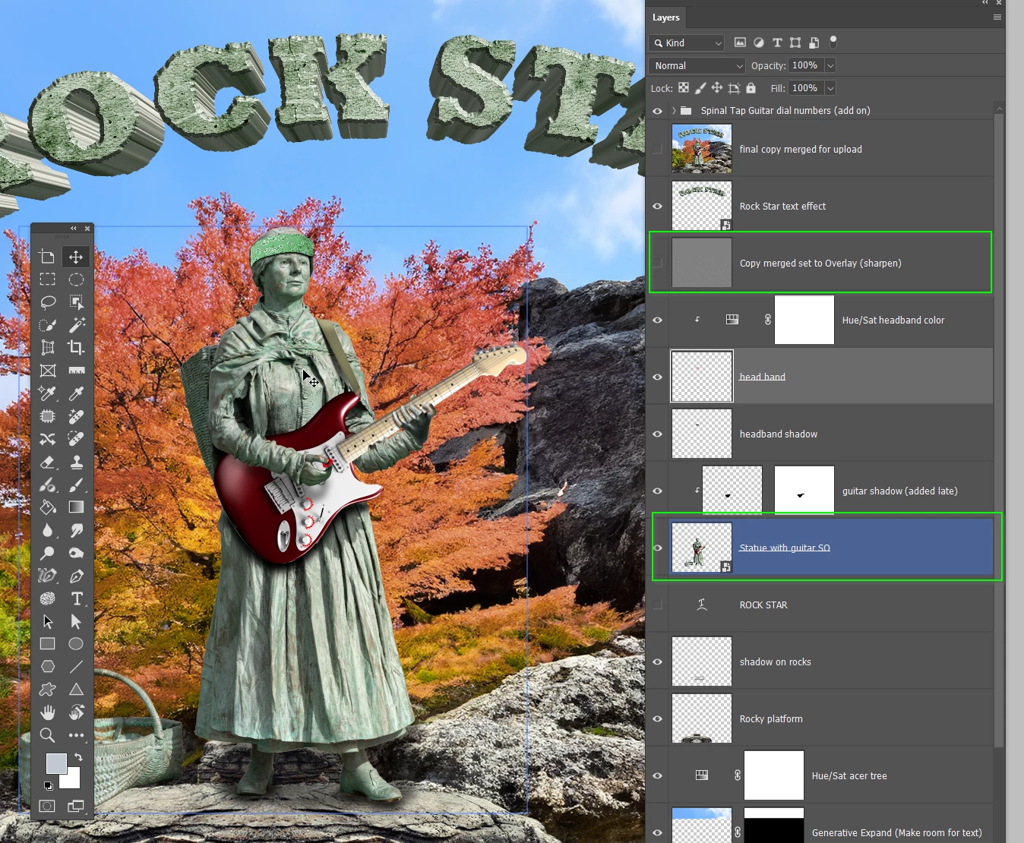
Task: Select the Perspective Crop tool
Action: pos(47,348)
